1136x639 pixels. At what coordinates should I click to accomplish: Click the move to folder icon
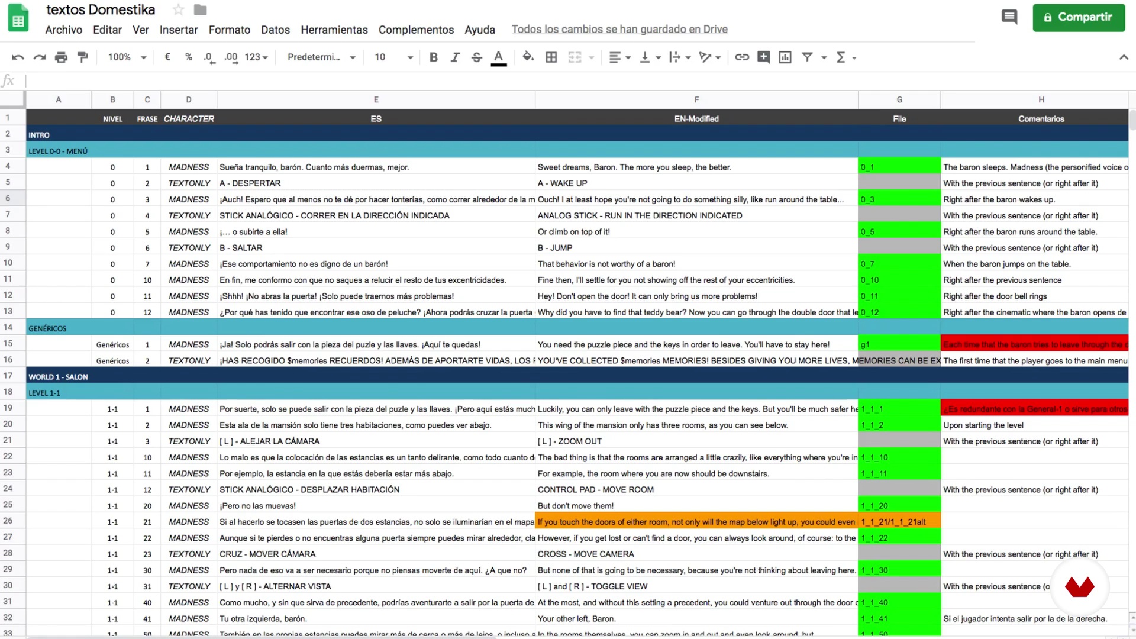click(201, 9)
